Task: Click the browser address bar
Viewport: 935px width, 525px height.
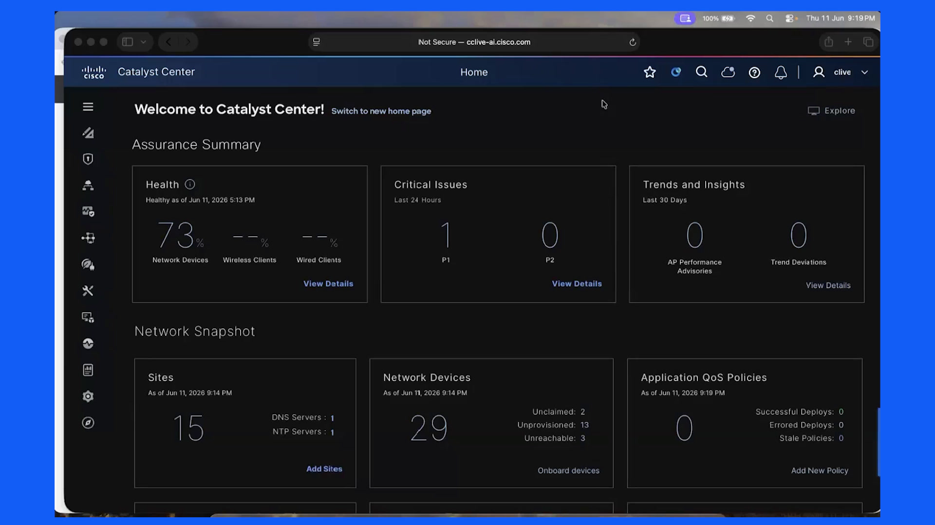Action: pyautogui.click(x=474, y=42)
